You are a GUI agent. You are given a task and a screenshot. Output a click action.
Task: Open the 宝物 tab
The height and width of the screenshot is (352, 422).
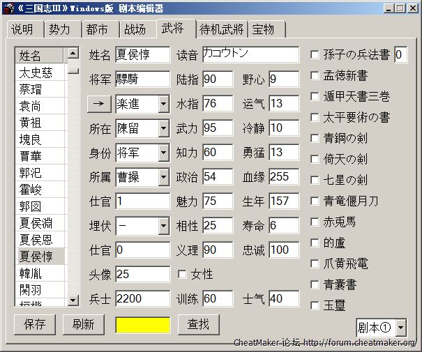point(263,29)
